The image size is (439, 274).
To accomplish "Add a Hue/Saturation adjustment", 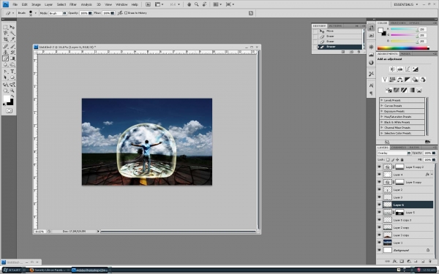I will click(392, 80).
